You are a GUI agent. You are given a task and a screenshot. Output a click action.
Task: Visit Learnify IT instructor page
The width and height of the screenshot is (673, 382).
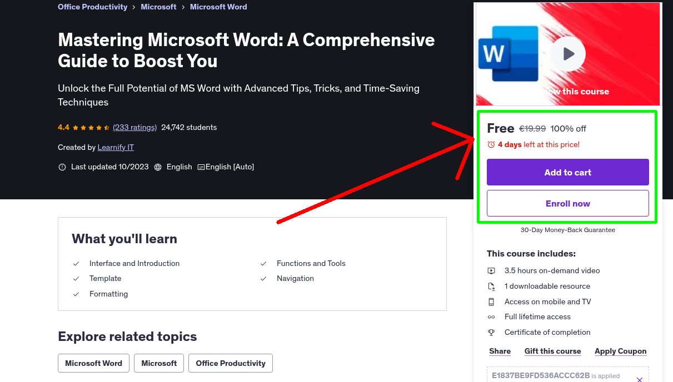pyautogui.click(x=116, y=148)
